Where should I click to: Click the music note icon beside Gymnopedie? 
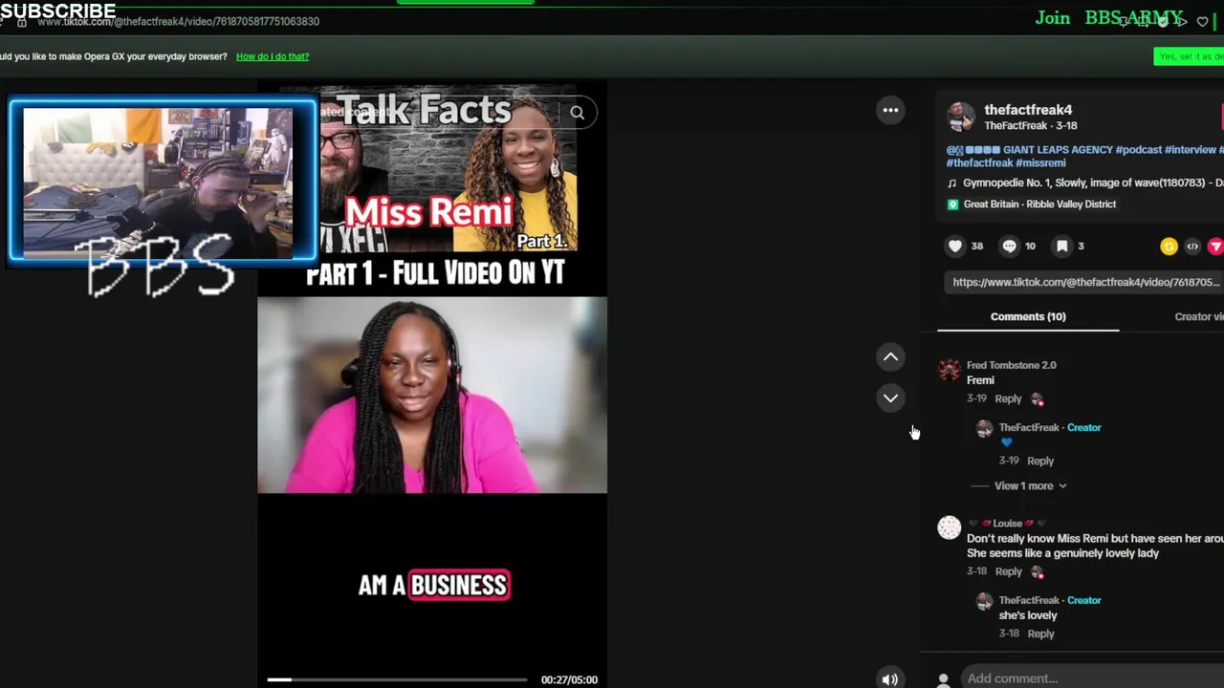(951, 183)
